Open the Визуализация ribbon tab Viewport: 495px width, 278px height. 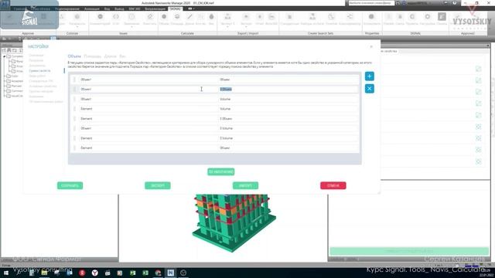(x=155, y=8)
